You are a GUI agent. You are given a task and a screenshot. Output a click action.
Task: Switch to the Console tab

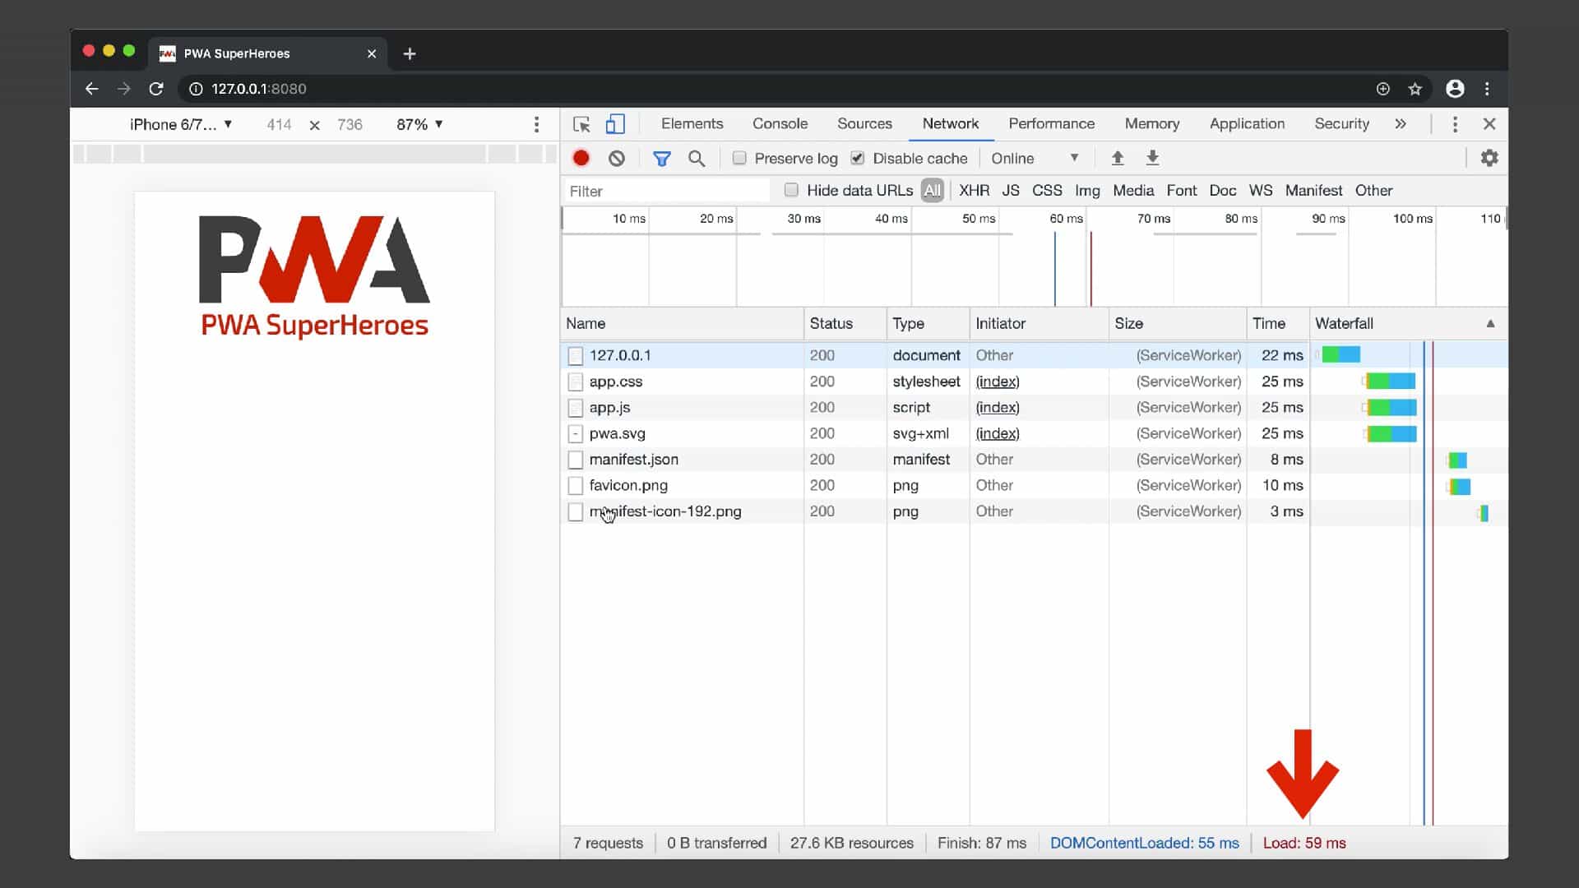pyautogui.click(x=780, y=123)
